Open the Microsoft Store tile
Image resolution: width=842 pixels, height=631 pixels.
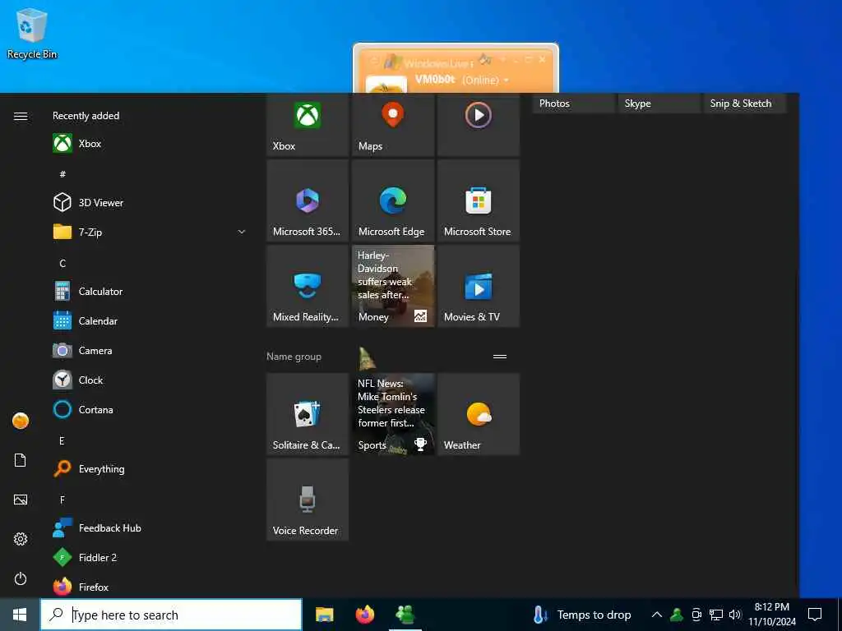coord(479,200)
